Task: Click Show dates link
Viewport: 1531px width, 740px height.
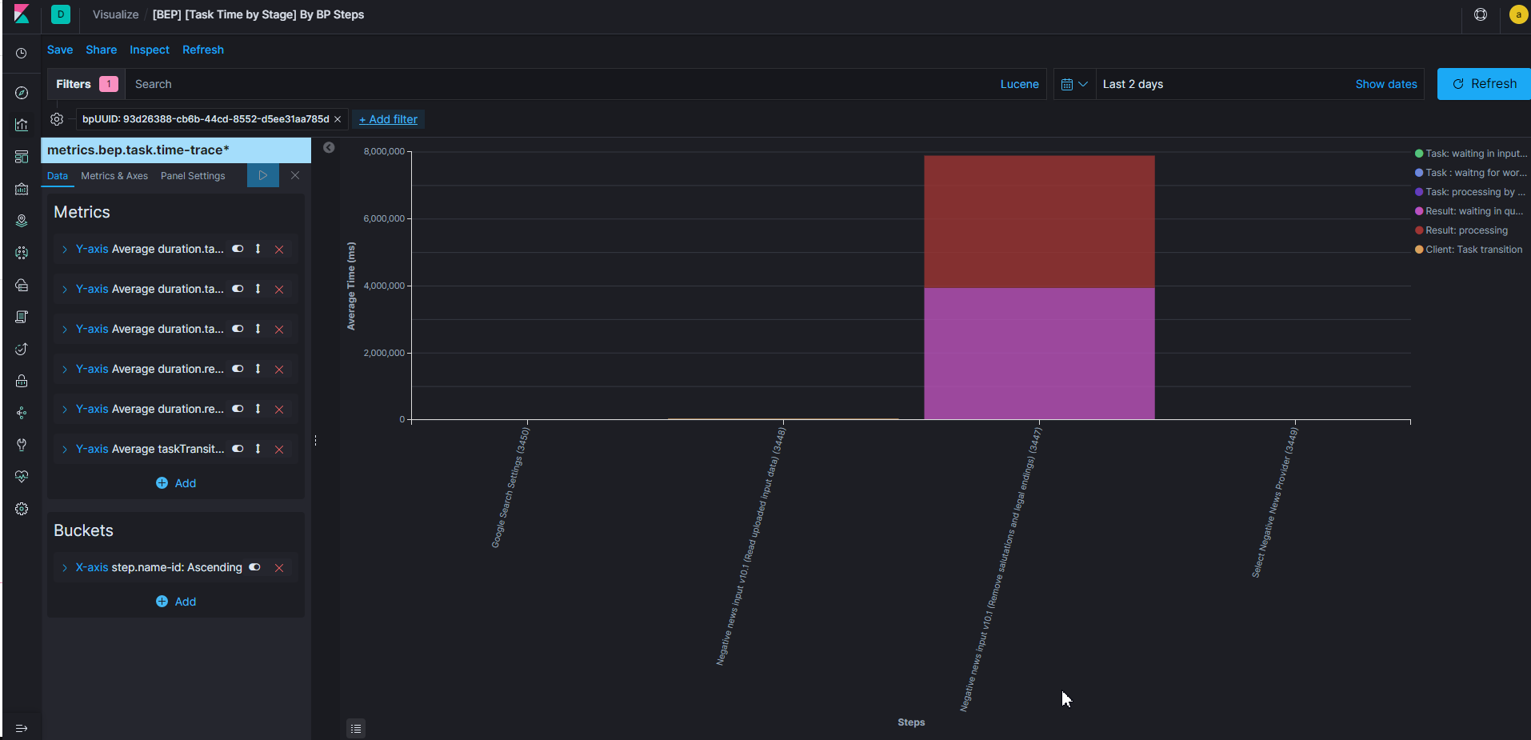Action: (1386, 84)
